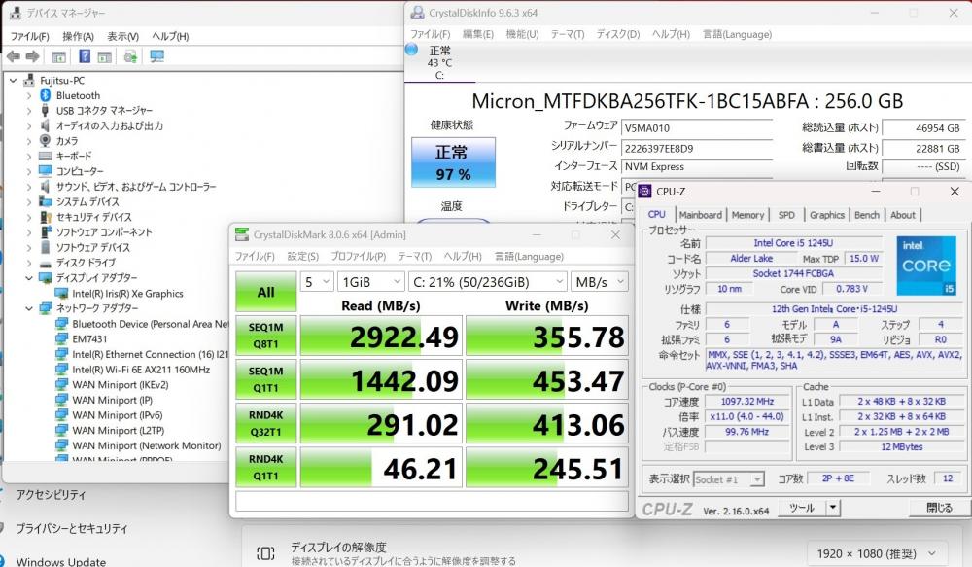Click the blue disk status circle in CrystalDiskInfo
Image resolution: width=972 pixels, height=567 pixels.
411,49
